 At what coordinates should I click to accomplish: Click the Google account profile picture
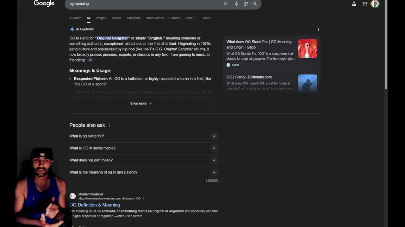pos(375,4)
